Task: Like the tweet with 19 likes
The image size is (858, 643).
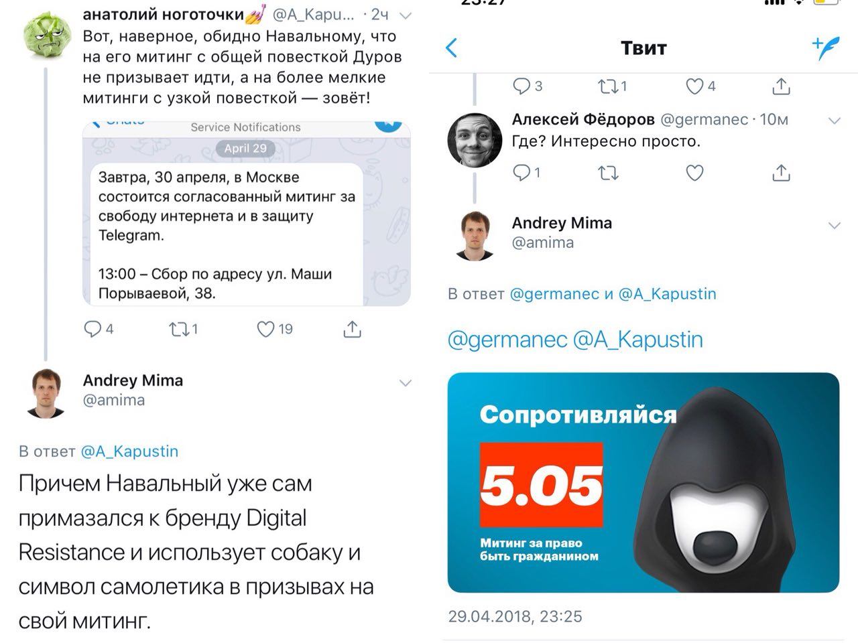Action: [275, 329]
